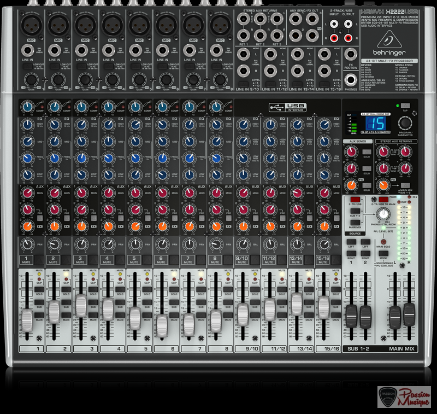Click the channel 3 EQ MID knob
The height and width of the screenshot is (414, 437).
[81, 142]
